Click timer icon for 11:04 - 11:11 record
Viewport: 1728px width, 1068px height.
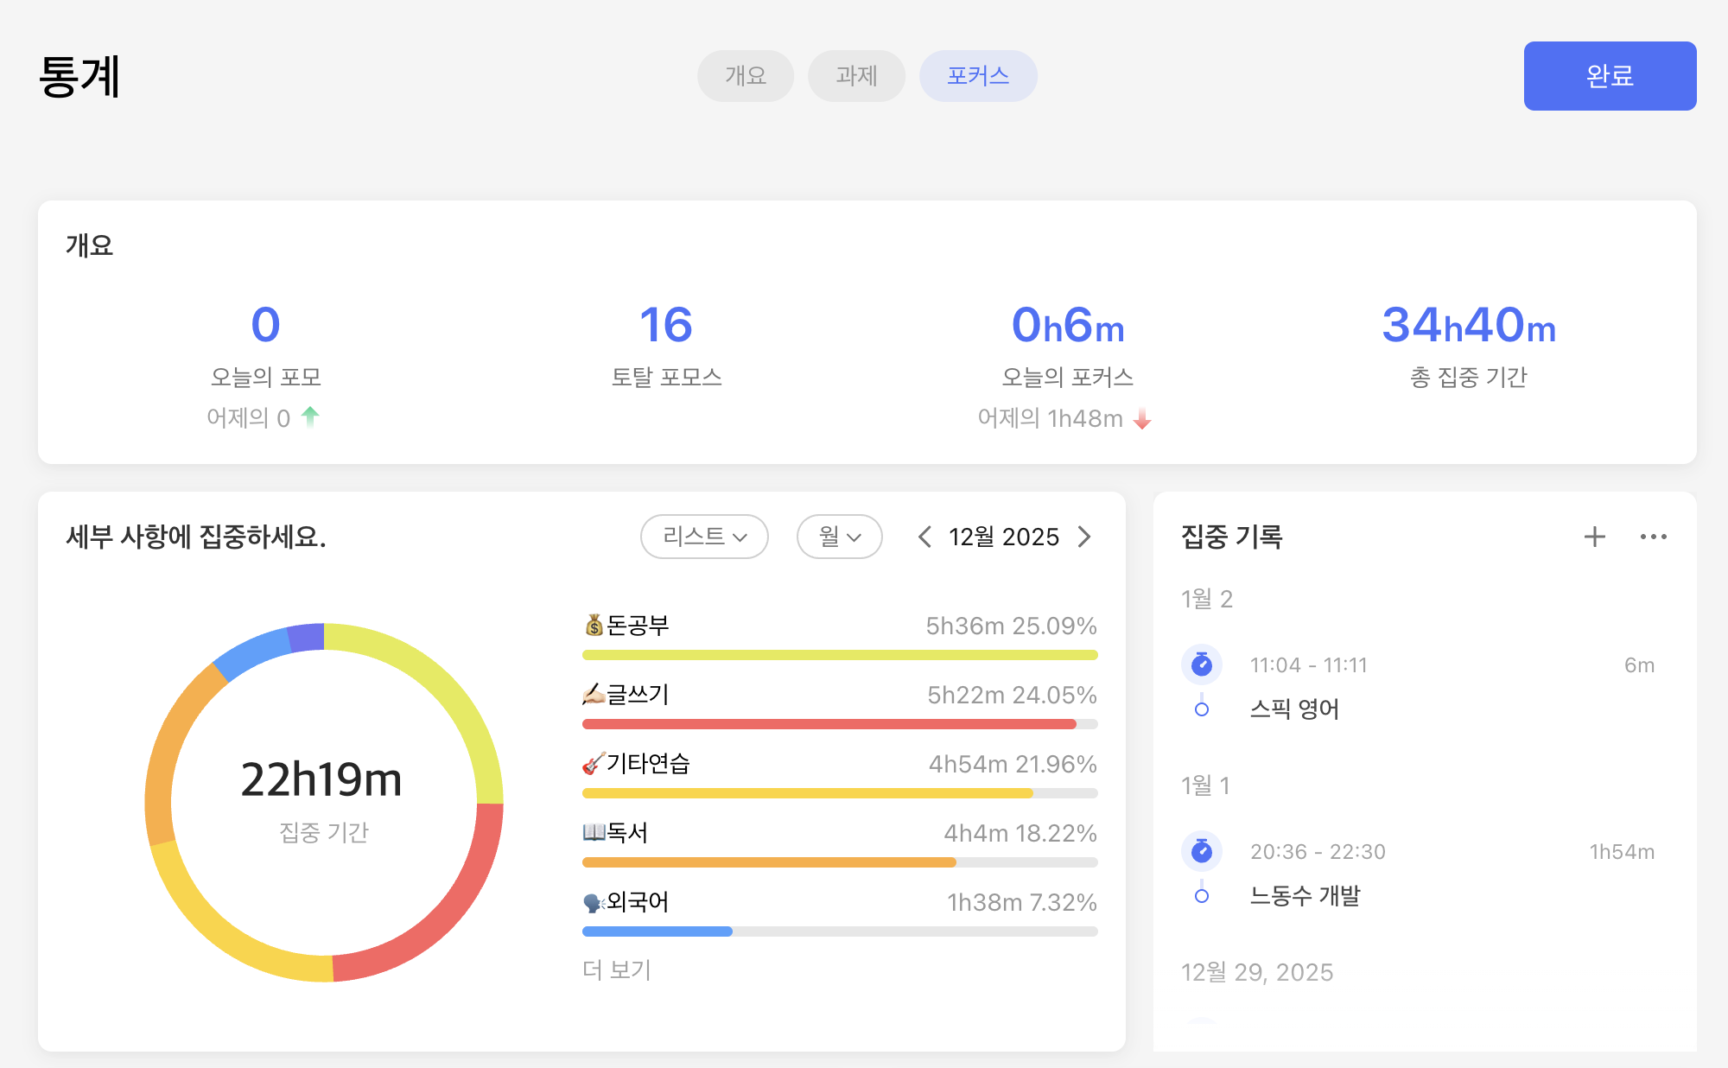(x=1202, y=664)
